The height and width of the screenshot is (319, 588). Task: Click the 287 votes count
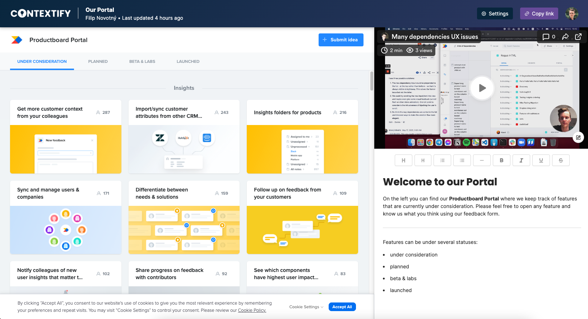pos(103,112)
